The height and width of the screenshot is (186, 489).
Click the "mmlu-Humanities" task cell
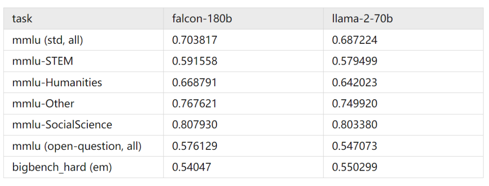[57, 83]
